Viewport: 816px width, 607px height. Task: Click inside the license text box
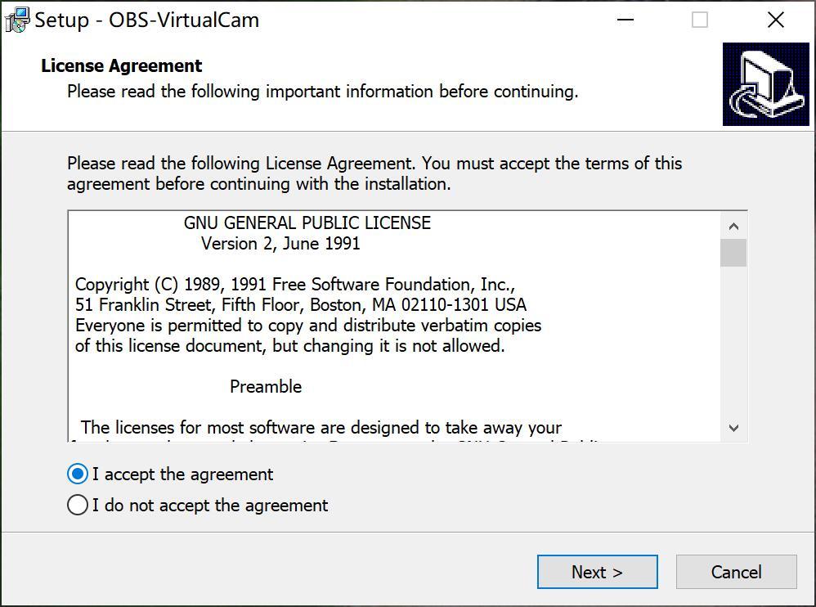pos(394,326)
